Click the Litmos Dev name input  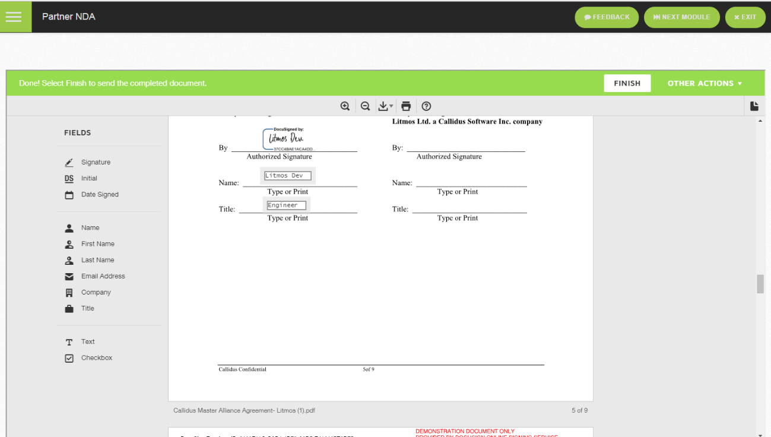coord(288,176)
